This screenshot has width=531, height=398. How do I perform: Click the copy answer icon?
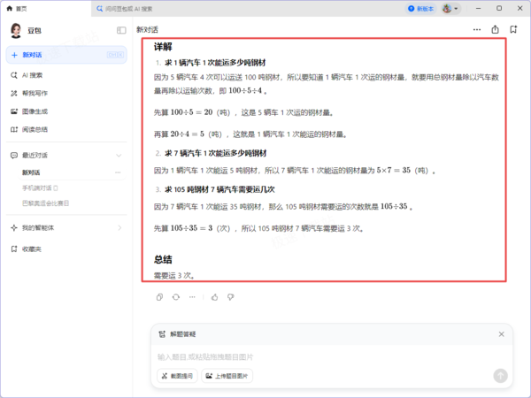coord(159,297)
